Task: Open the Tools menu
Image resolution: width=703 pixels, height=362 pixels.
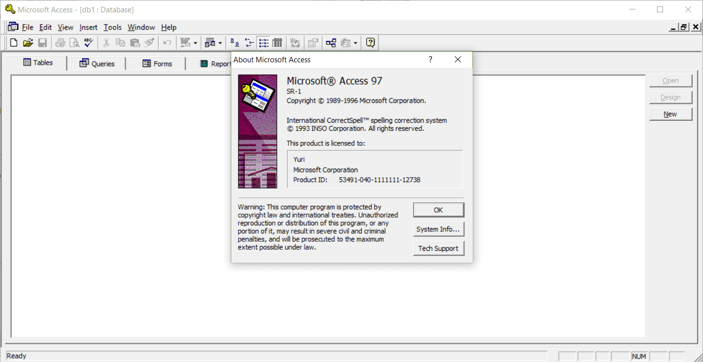Action: pyautogui.click(x=113, y=27)
